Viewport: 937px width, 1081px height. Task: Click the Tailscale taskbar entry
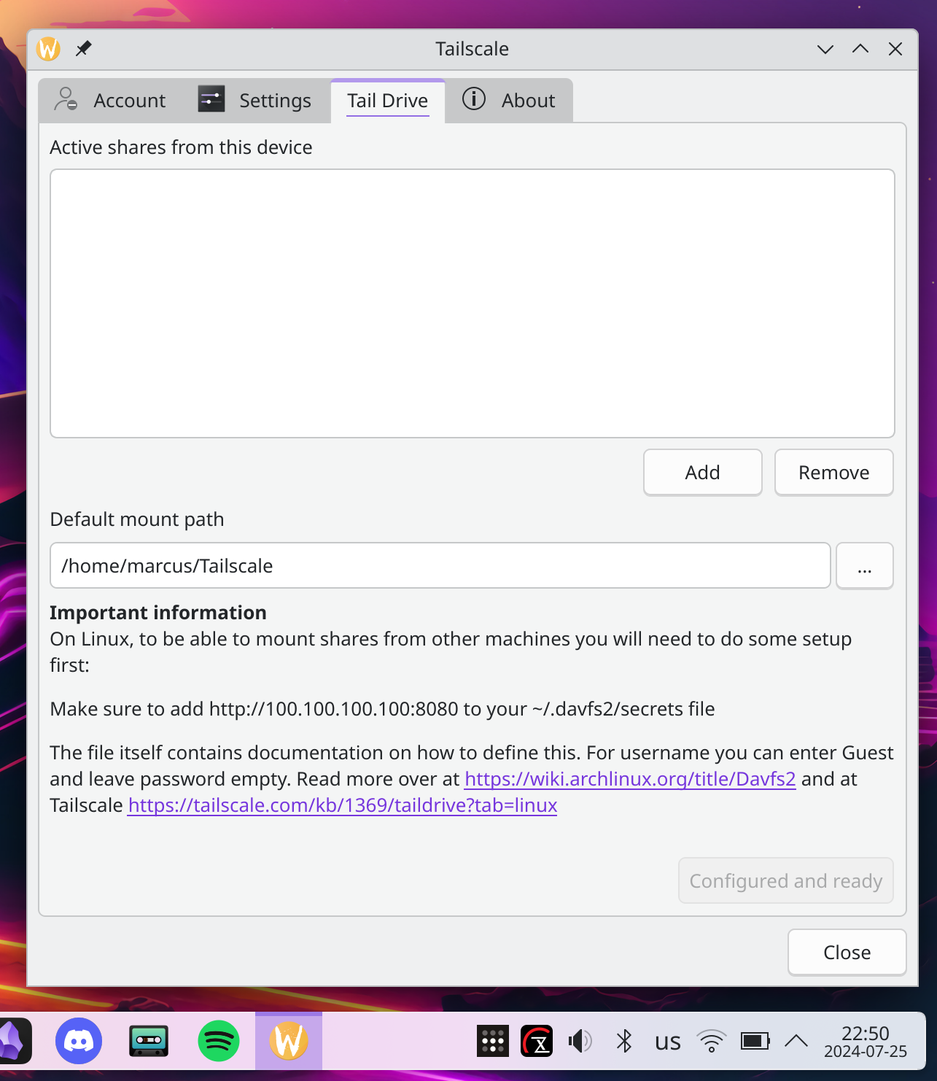click(289, 1041)
